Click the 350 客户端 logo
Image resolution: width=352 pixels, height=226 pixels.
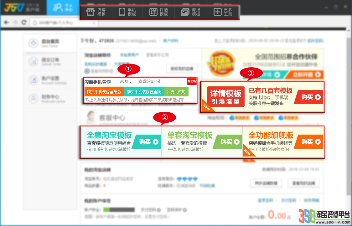(22, 8)
